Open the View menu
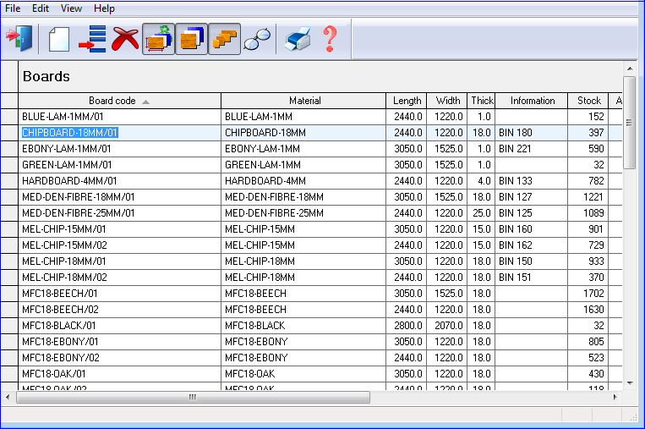Screen dimensions: 645x429 pyautogui.click(x=72, y=8)
